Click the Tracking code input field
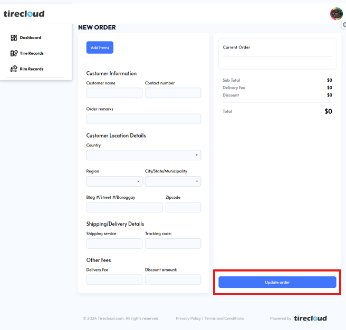The image size is (346, 330). click(x=173, y=244)
